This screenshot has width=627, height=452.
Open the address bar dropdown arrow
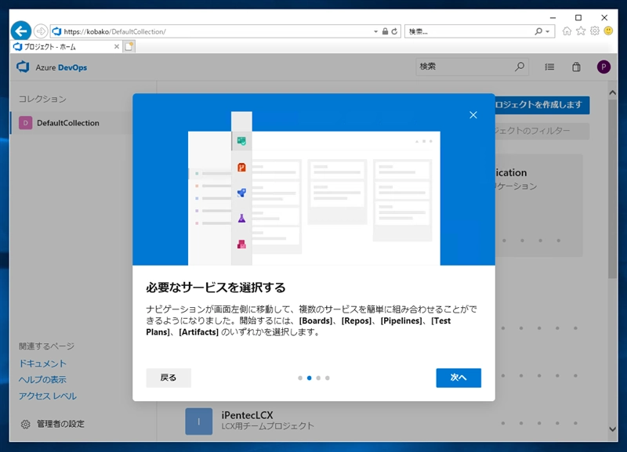(375, 31)
